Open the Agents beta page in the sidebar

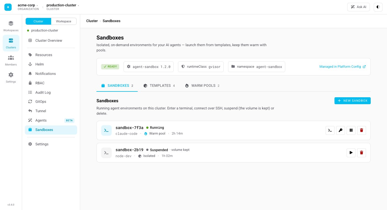pyautogui.click(x=51, y=120)
